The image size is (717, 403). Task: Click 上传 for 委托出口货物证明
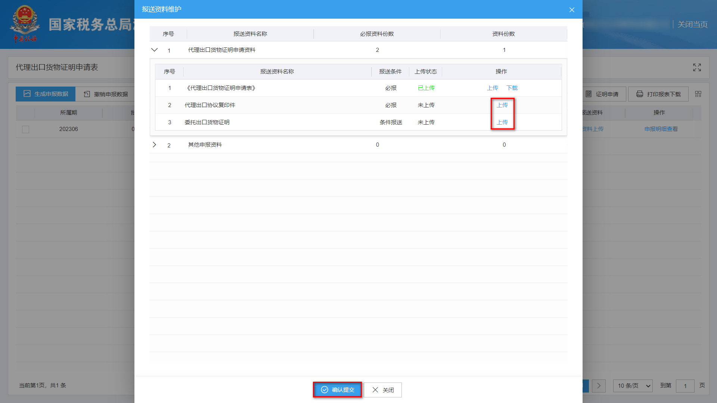pyautogui.click(x=502, y=122)
